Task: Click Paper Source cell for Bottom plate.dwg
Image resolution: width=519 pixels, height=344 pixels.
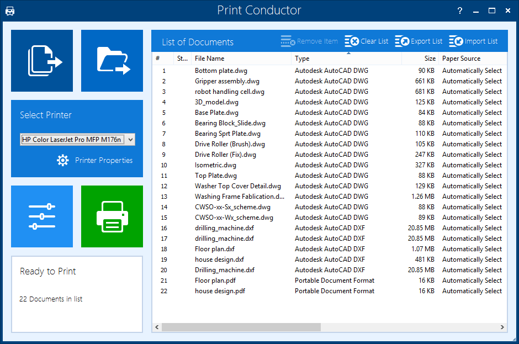Action: click(472, 71)
